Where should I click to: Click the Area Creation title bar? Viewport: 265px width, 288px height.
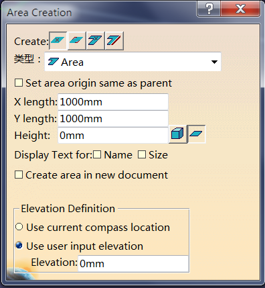98,12
